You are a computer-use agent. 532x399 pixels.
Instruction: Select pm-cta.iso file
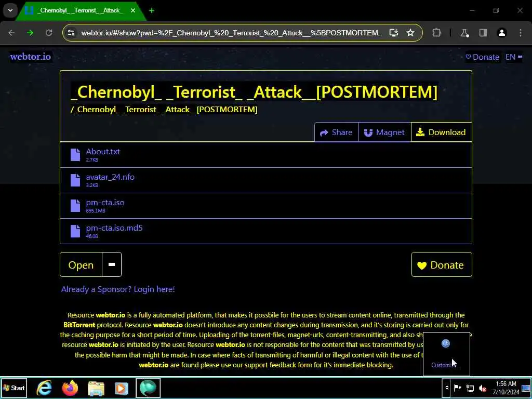tap(265, 206)
